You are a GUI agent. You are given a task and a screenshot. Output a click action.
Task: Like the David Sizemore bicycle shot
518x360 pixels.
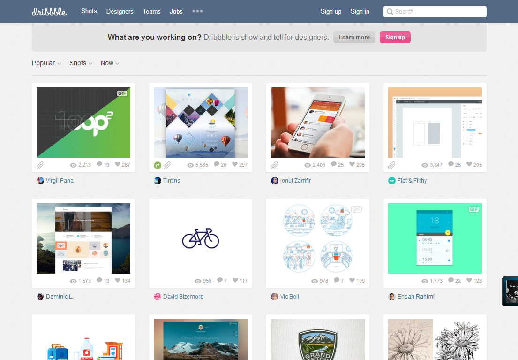tap(235, 280)
